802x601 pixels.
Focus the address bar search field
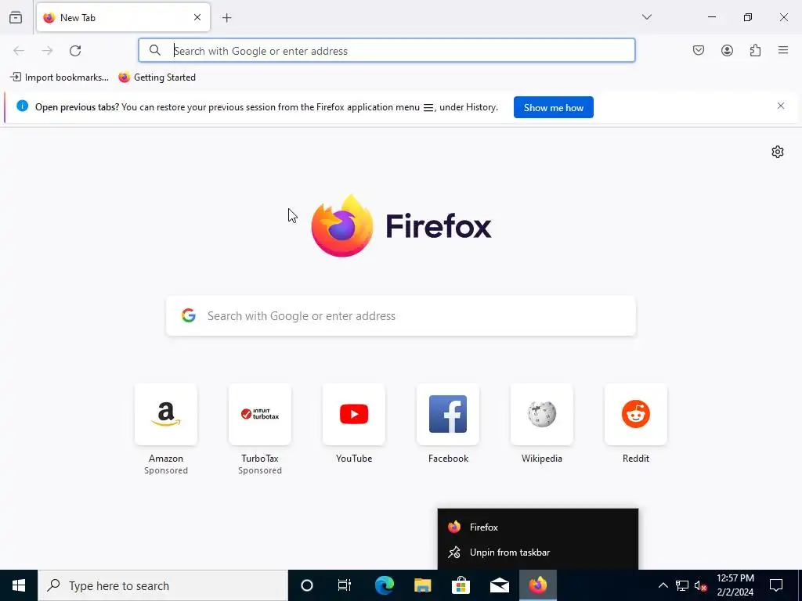click(x=387, y=51)
